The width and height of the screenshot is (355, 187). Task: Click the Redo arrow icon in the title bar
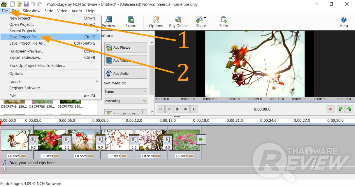pyautogui.click(x=40, y=4)
